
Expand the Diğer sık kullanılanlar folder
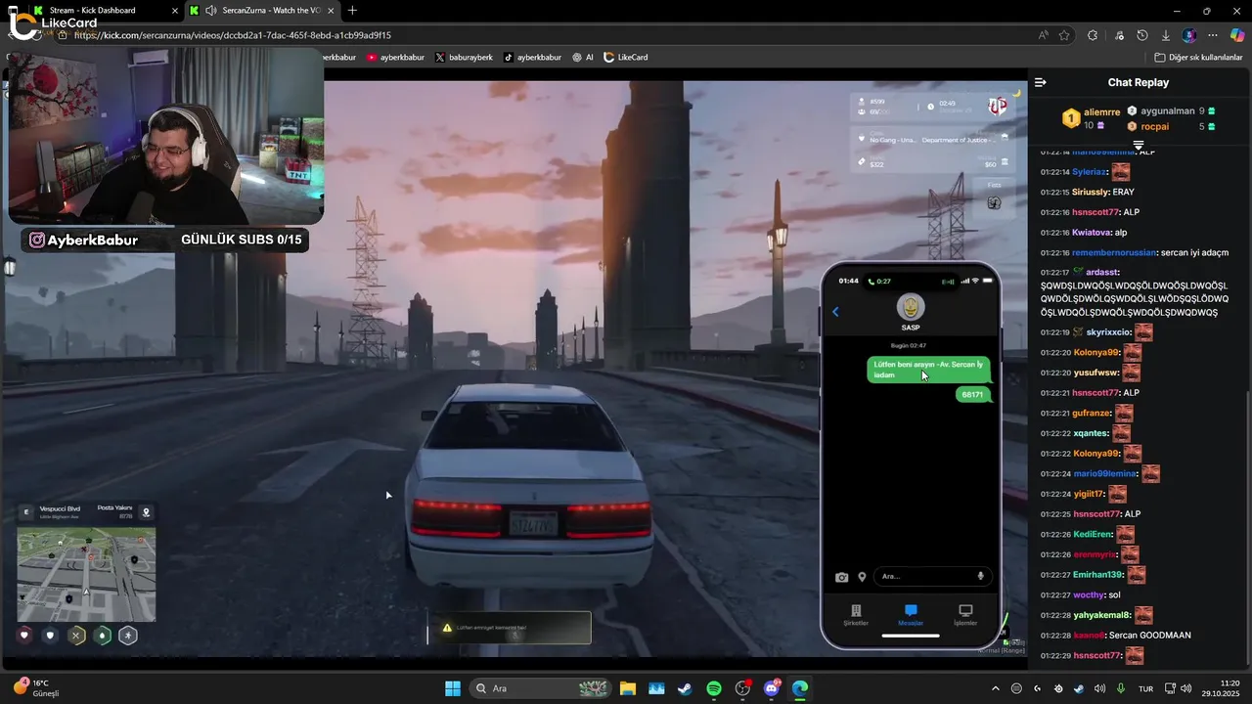pos(1198,58)
